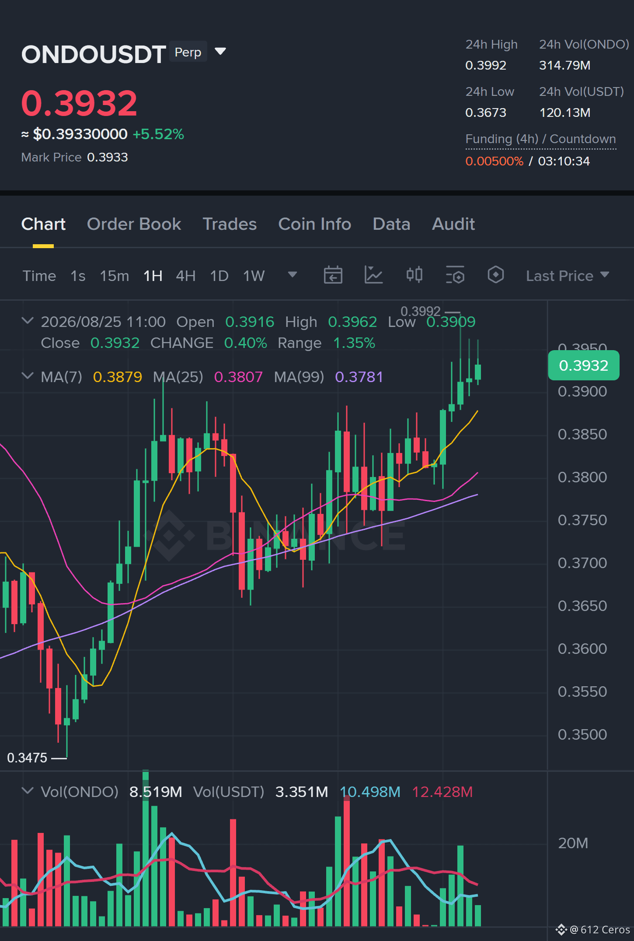Open the chart indicators icon
The image size is (634, 941).
pos(374,275)
